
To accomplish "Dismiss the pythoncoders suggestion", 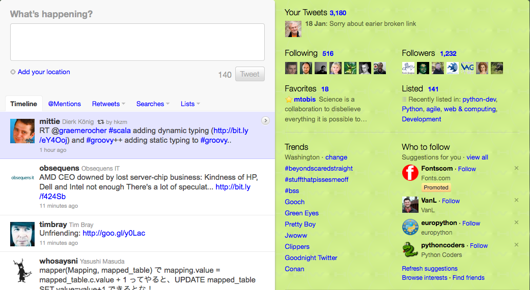I will tap(516, 245).
